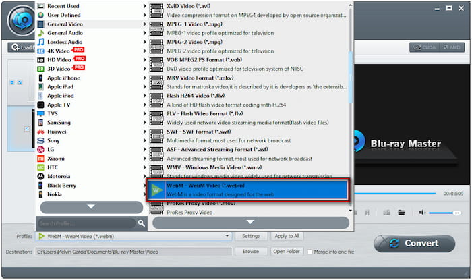
Task: Open the snapshot folder icon
Action: (401, 213)
